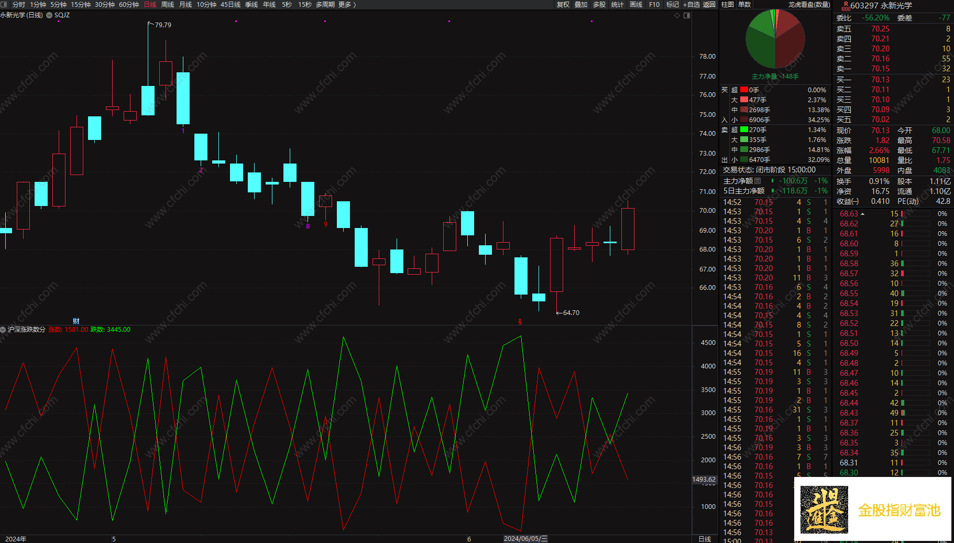Click the 财 marker on the chart bottom
Image resolution: width=954 pixels, height=543 pixels.
[76, 321]
